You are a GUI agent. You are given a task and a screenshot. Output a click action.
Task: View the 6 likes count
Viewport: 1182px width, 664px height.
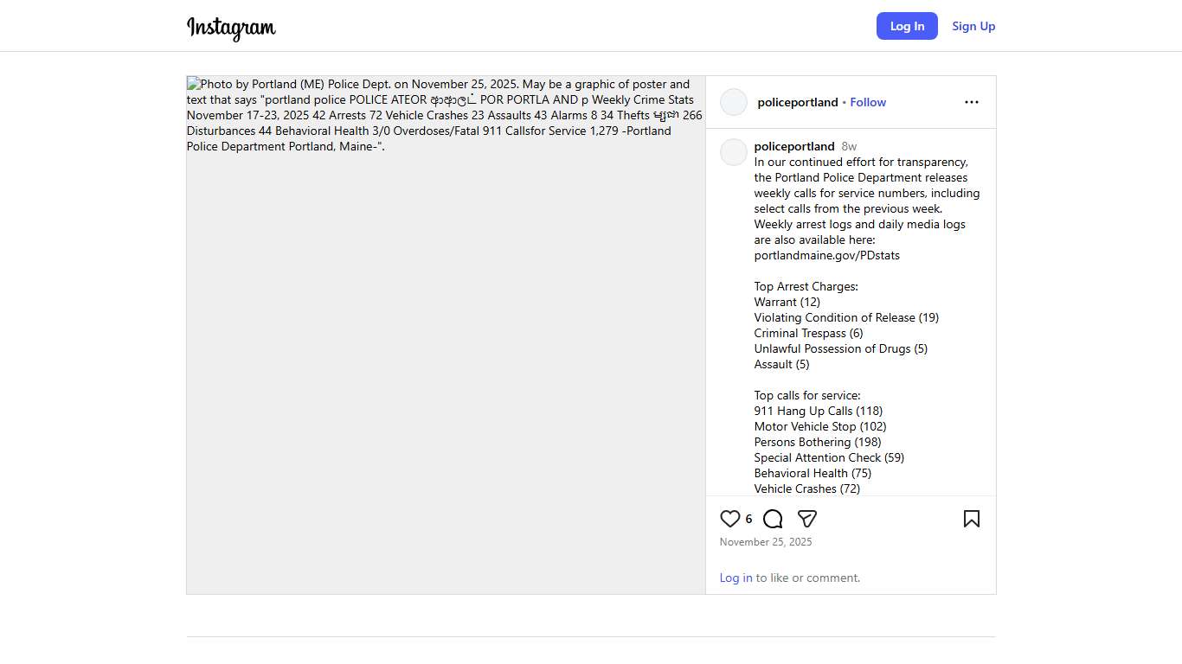(x=748, y=520)
